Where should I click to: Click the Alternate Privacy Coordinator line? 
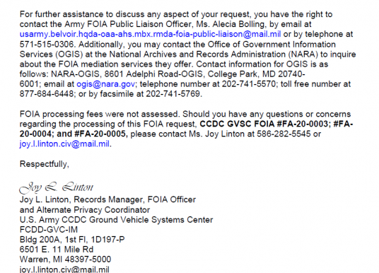[85, 210]
